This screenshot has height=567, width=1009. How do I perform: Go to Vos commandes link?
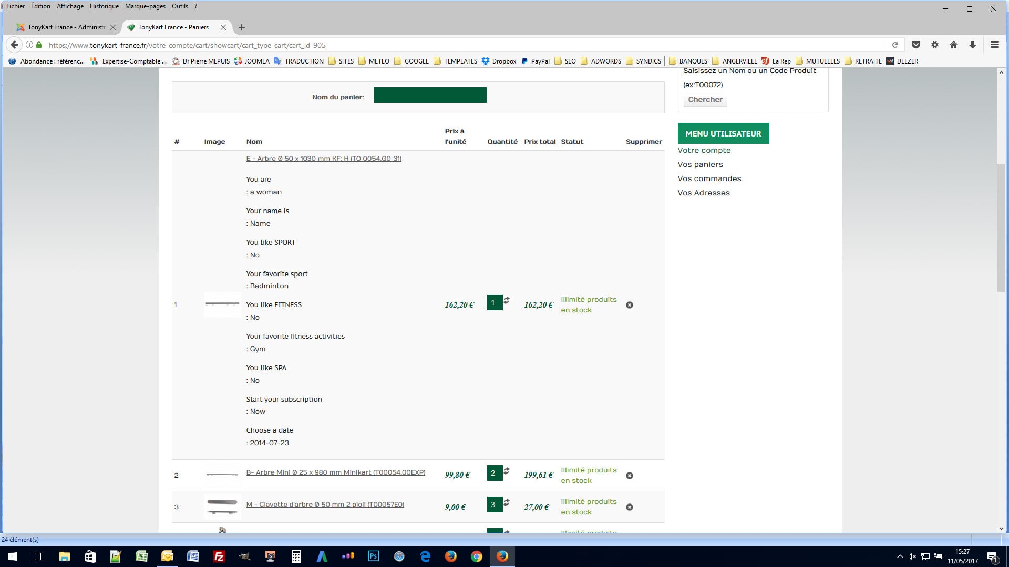(x=709, y=178)
